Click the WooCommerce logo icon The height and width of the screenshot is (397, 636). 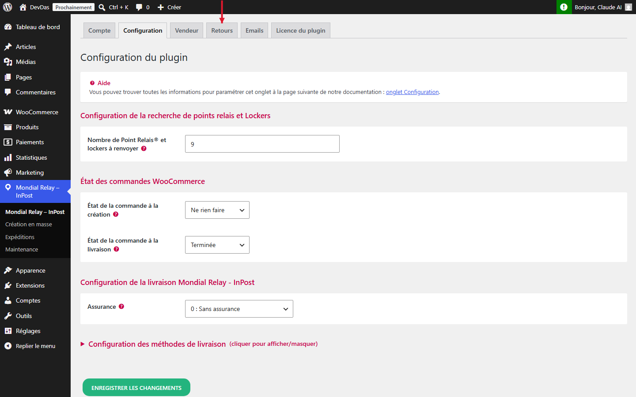[x=8, y=112]
